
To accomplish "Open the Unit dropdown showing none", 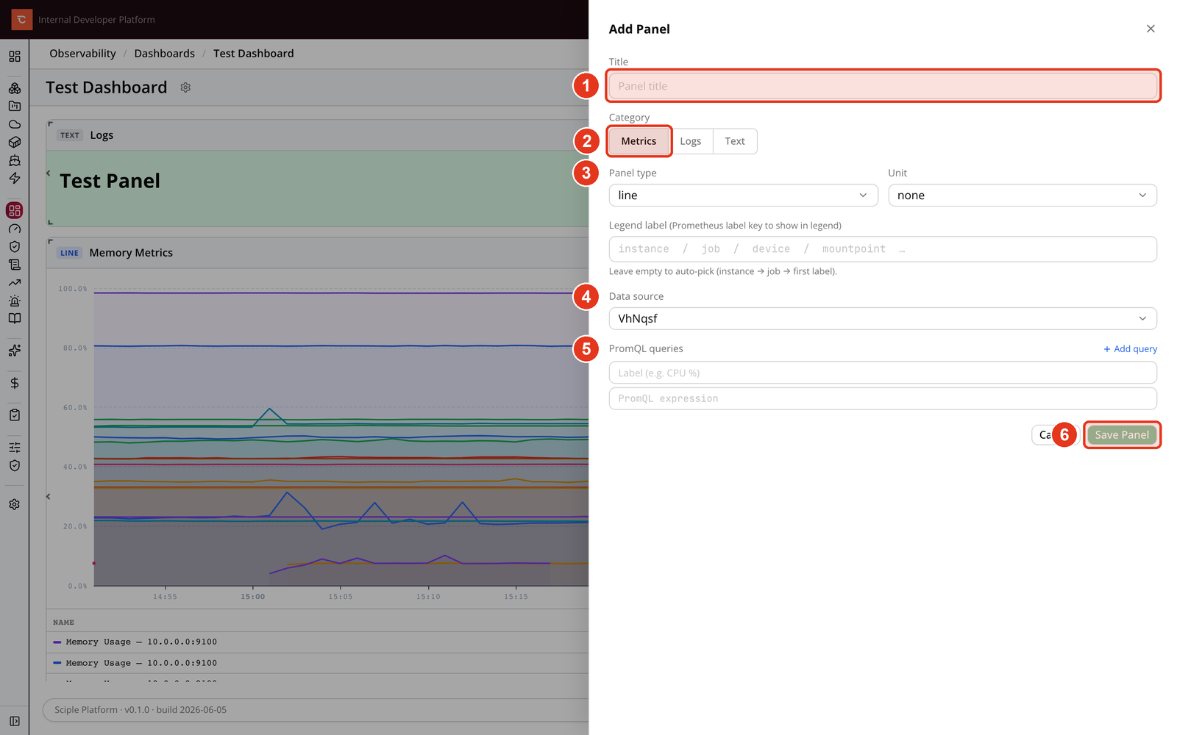I will [1023, 196].
